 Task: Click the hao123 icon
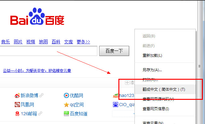pyautogui.click(x=116, y=95)
